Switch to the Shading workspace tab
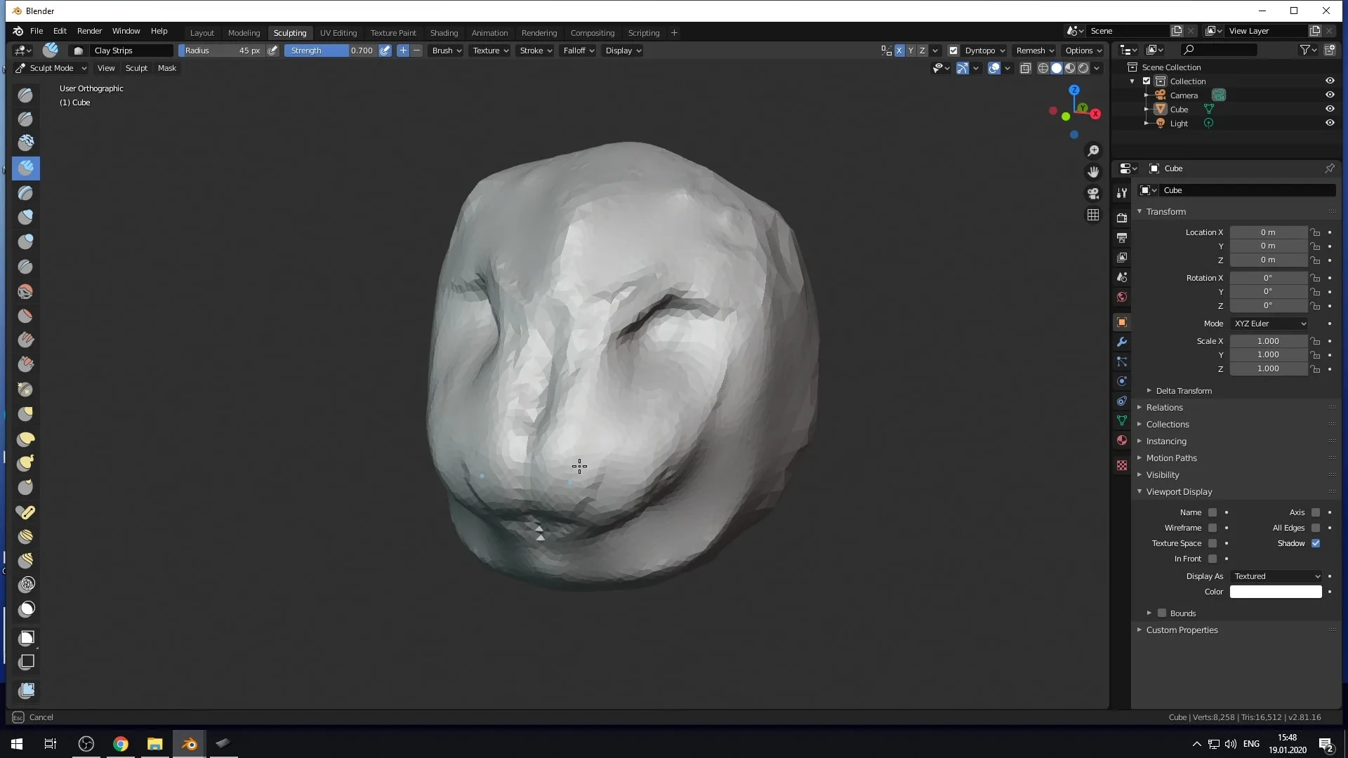 pyautogui.click(x=442, y=32)
